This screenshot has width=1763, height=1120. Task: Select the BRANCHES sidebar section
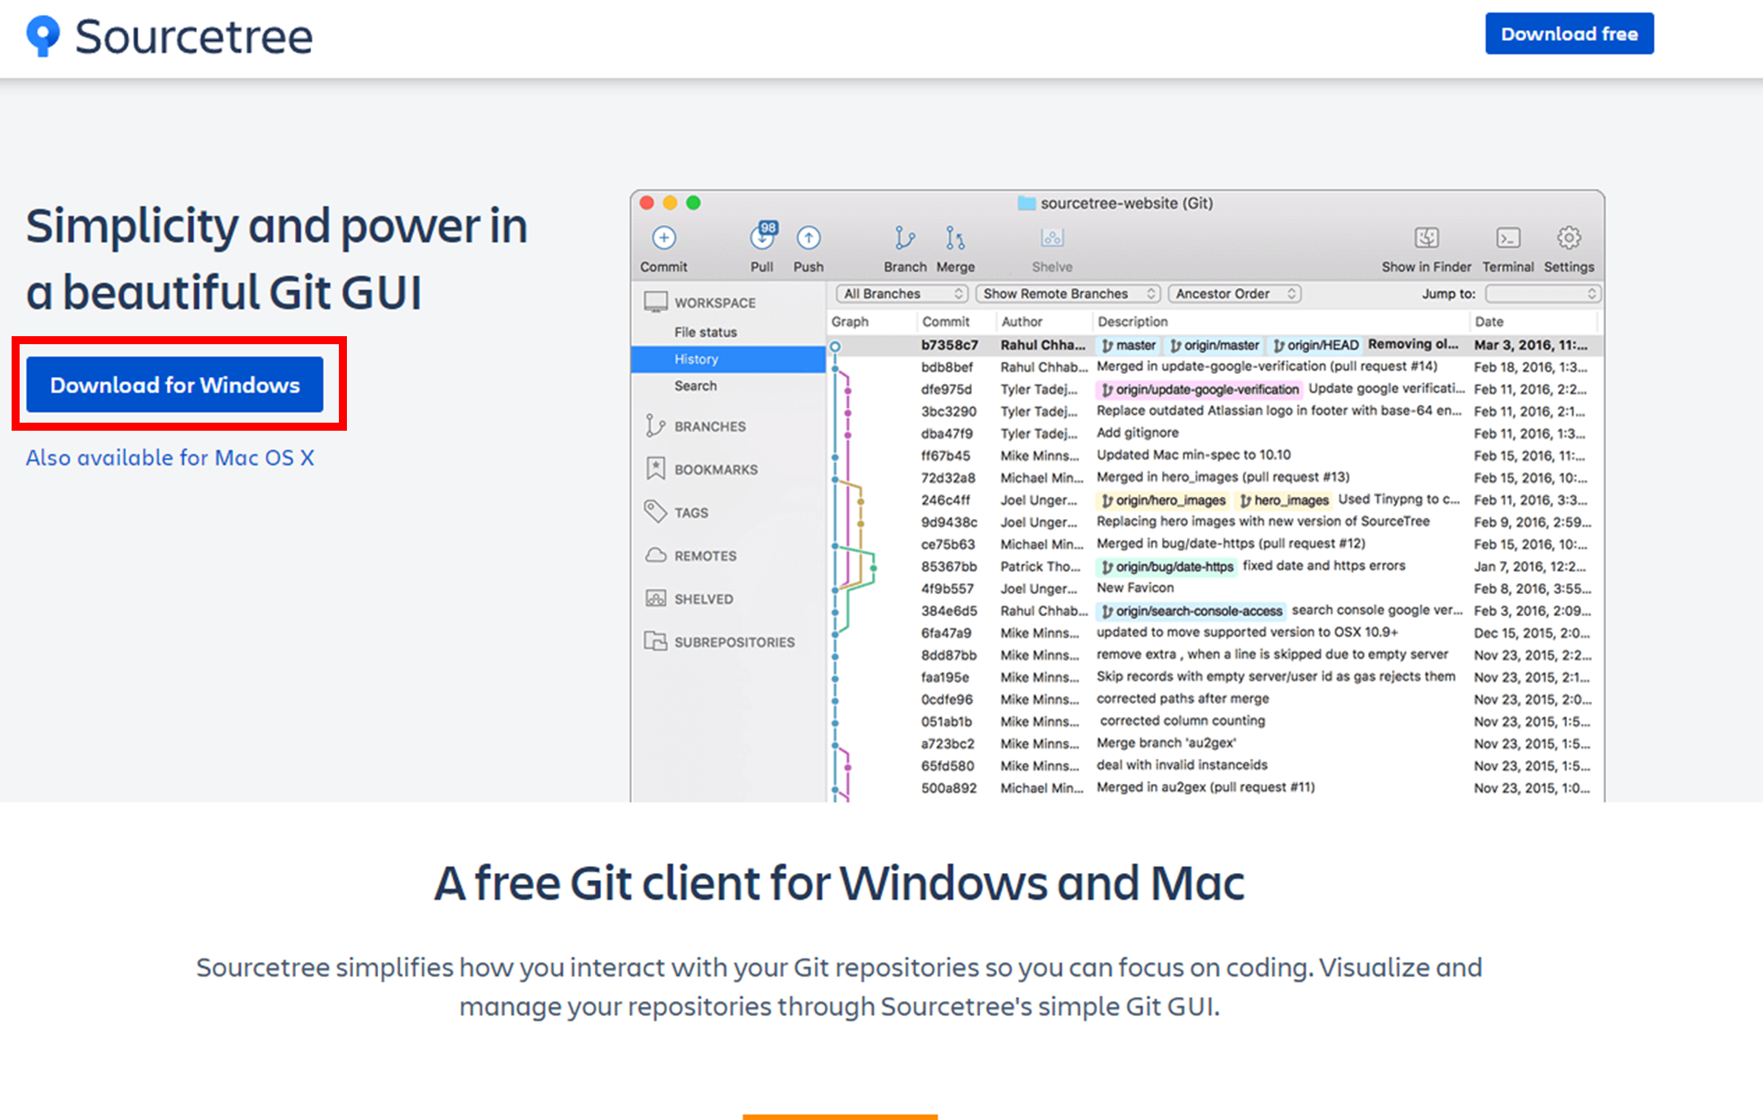[710, 426]
